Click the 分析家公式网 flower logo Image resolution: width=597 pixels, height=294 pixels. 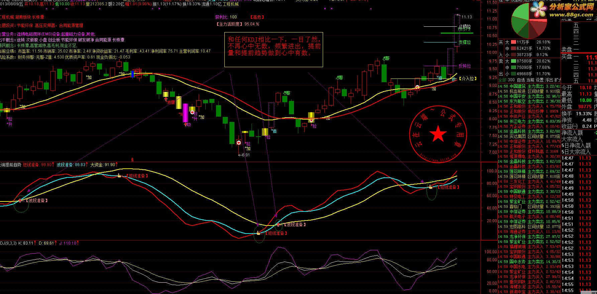(x=538, y=9)
